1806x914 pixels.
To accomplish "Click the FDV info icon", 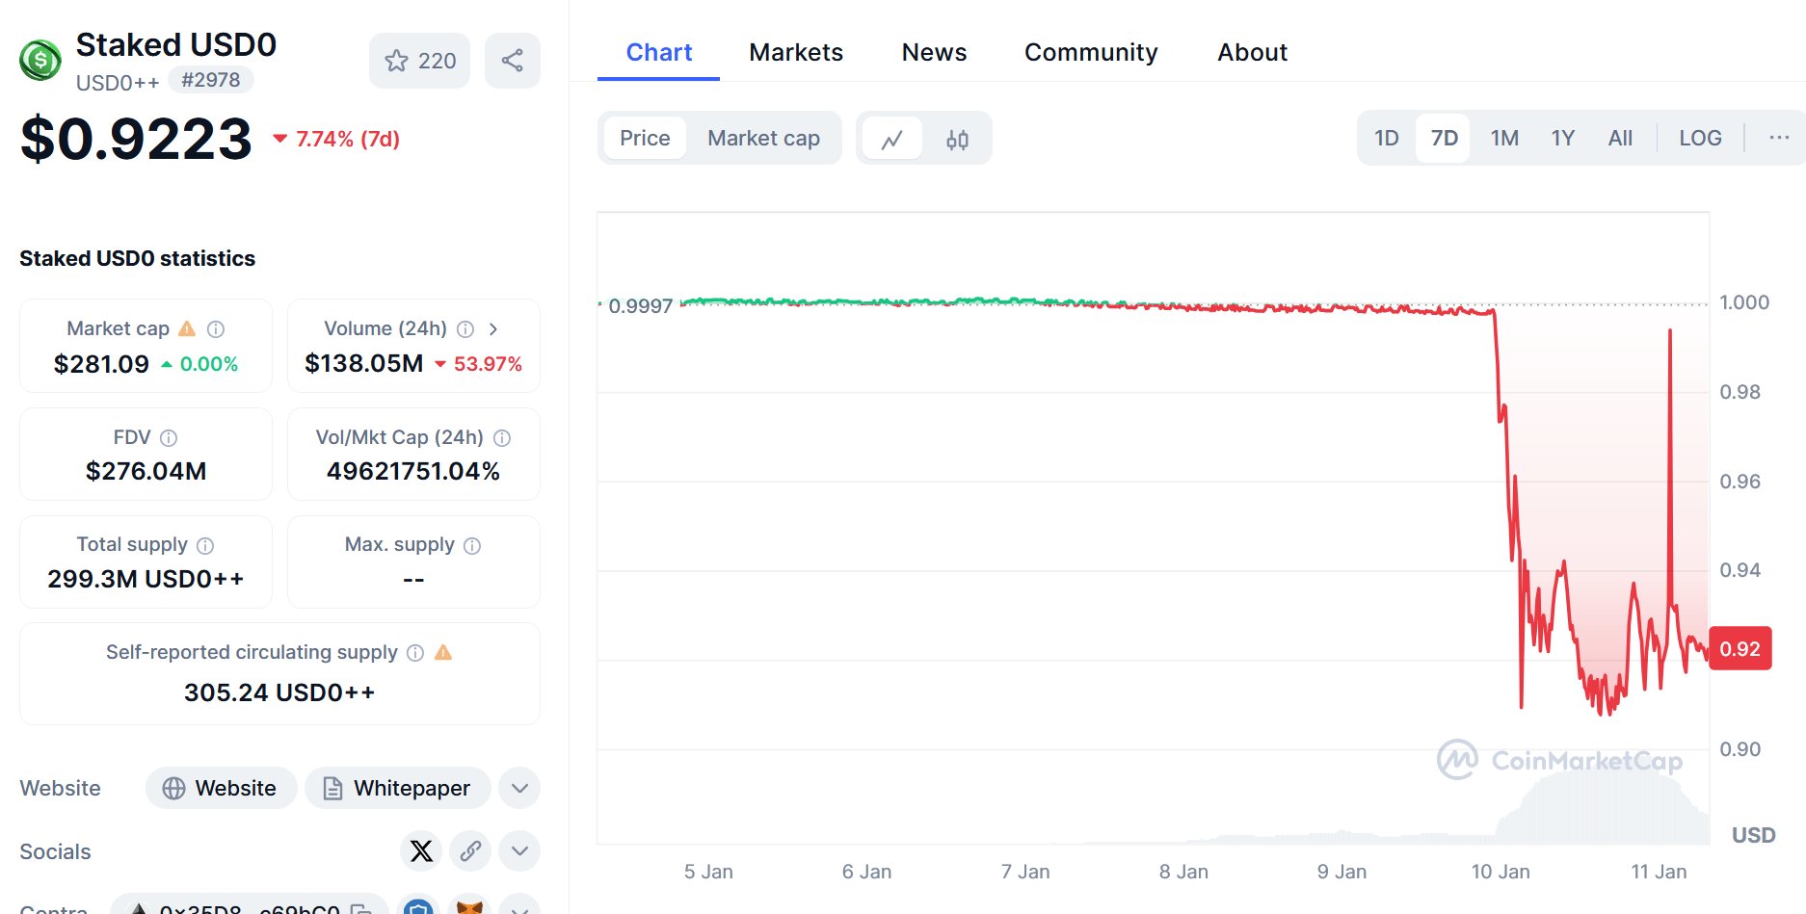I will coord(169,438).
